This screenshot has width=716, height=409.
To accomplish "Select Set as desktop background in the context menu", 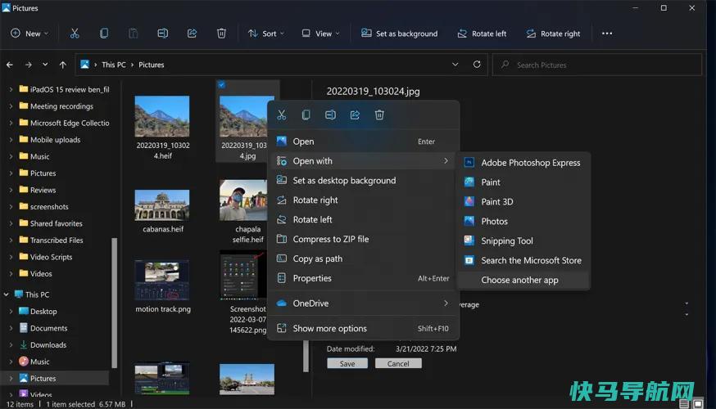I will (x=363, y=181).
